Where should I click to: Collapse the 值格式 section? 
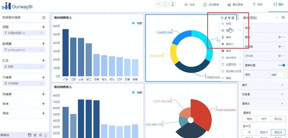click(264, 104)
